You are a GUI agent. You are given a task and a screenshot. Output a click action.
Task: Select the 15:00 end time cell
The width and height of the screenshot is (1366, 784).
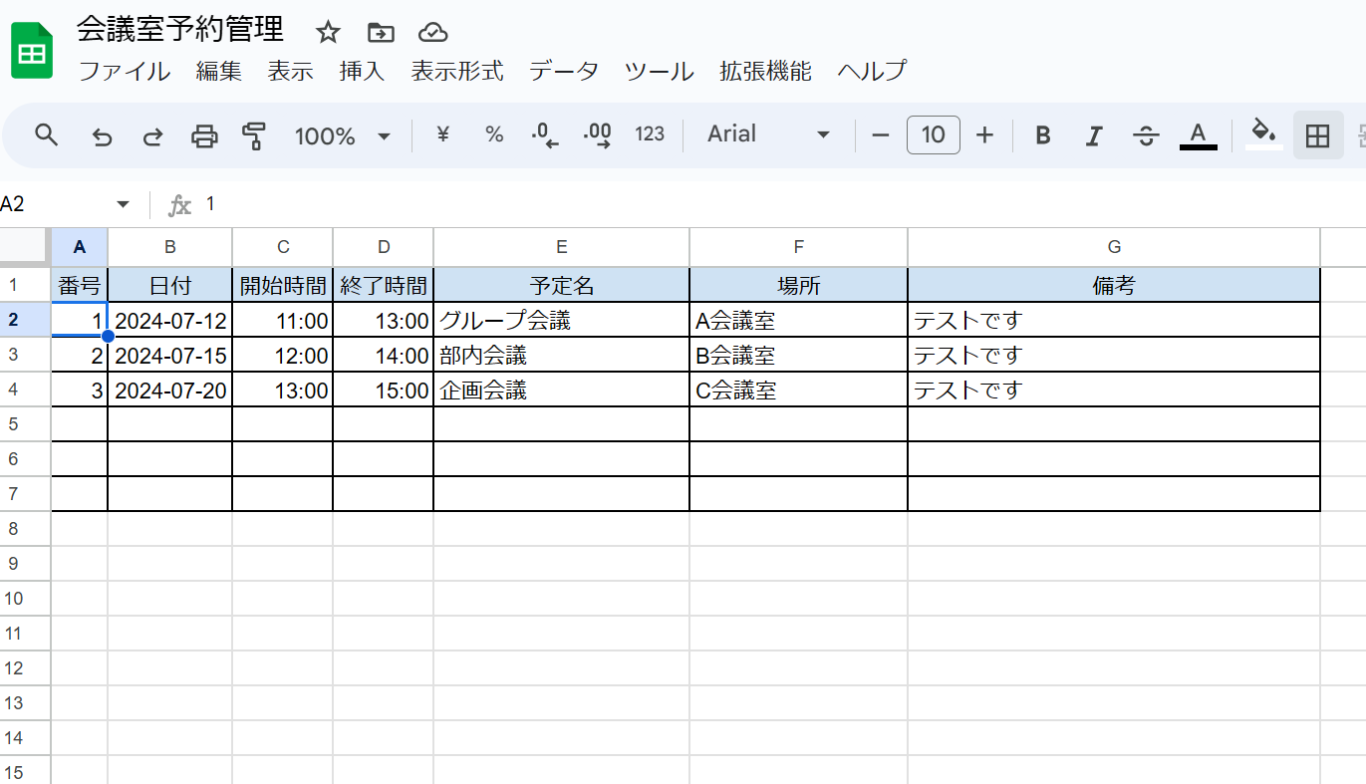384,390
